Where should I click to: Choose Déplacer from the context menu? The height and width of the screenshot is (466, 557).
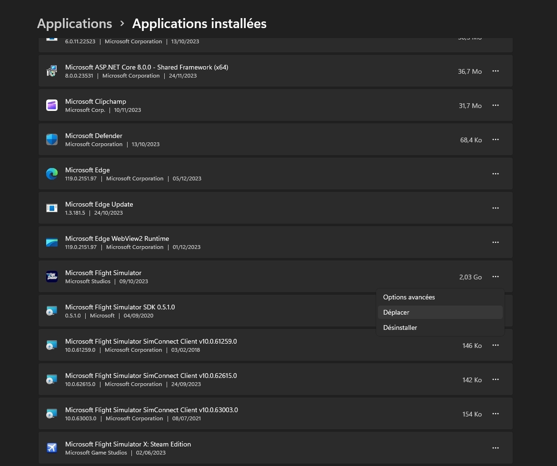point(397,312)
